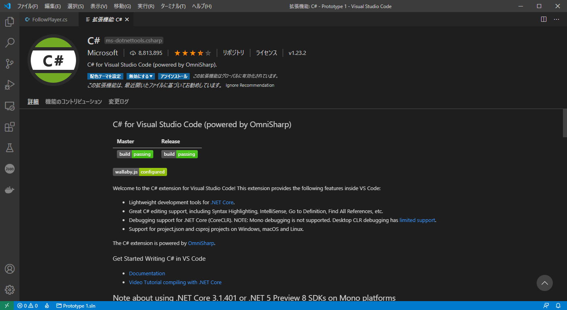Click the 8,813,895 install count
The width and height of the screenshot is (567, 310).
(x=146, y=53)
